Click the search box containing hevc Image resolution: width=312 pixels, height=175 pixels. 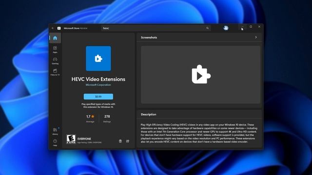tap(156, 28)
